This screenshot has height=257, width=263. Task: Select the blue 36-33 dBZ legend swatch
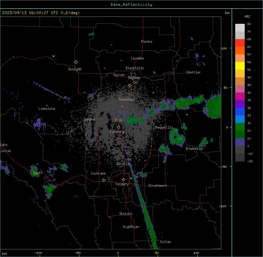[x=240, y=111]
